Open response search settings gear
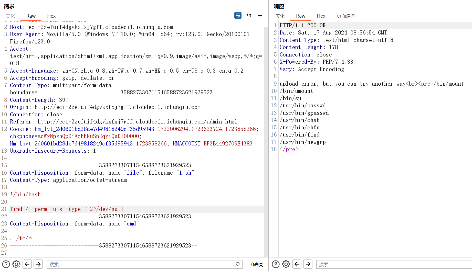472x271 pixels. click(x=286, y=264)
